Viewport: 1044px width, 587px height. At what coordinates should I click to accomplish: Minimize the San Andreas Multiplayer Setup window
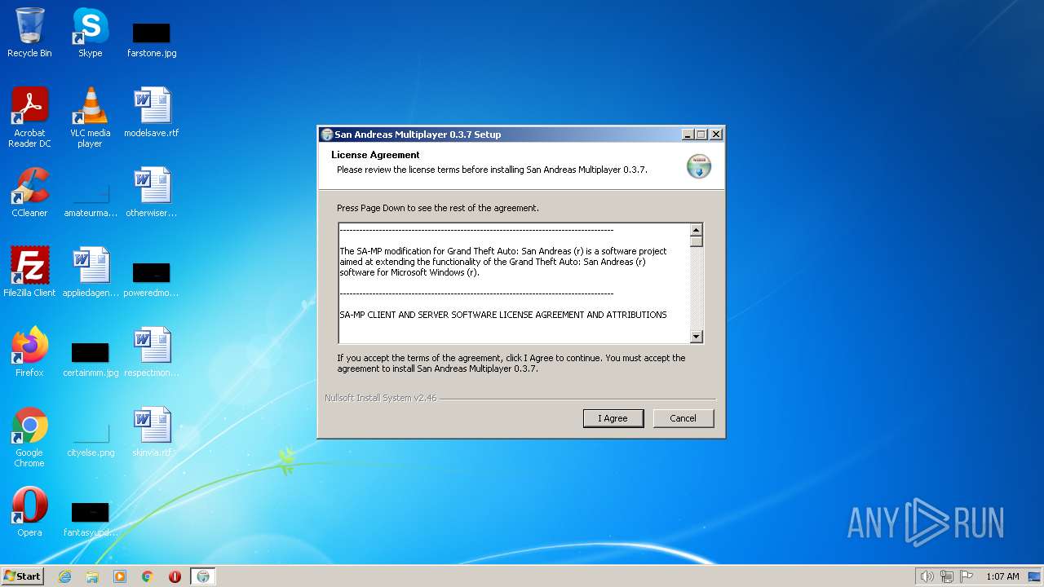(x=688, y=135)
